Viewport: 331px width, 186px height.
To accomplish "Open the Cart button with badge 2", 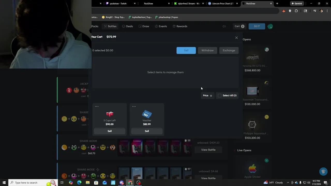I will click(239, 26).
